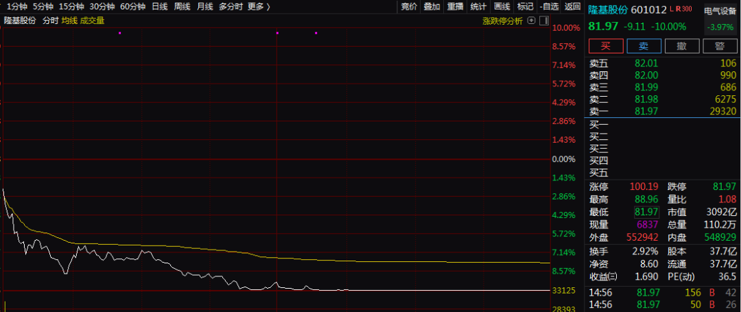741x312 pixels.
Task: Open the 警 price alert button
Action: point(719,46)
